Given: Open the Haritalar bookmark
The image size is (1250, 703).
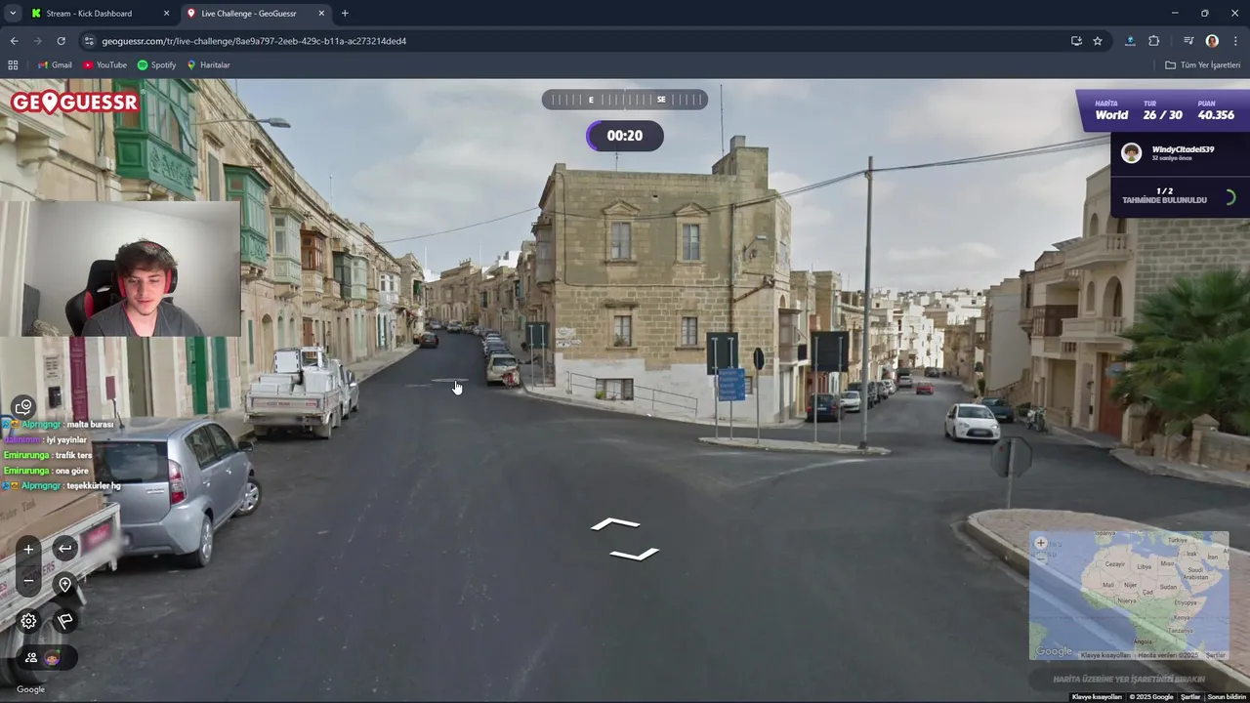Looking at the screenshot, I should pyautogui.click(x=208, y=64).
